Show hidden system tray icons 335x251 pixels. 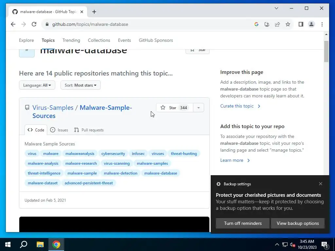point(277,244)
